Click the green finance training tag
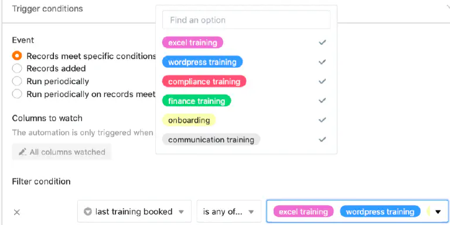450x225 pixels. click(x=197, y=101)
